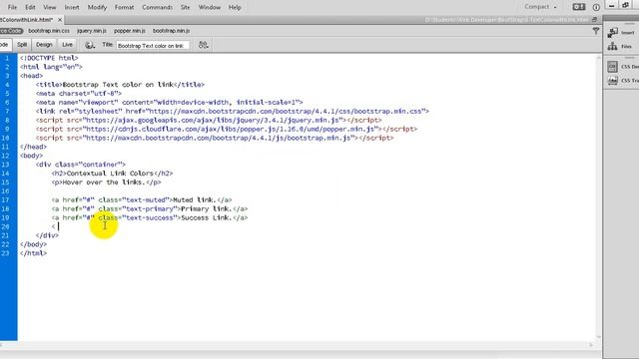Click the div class container line
The image size is (639, 359).
pos(81,165)
